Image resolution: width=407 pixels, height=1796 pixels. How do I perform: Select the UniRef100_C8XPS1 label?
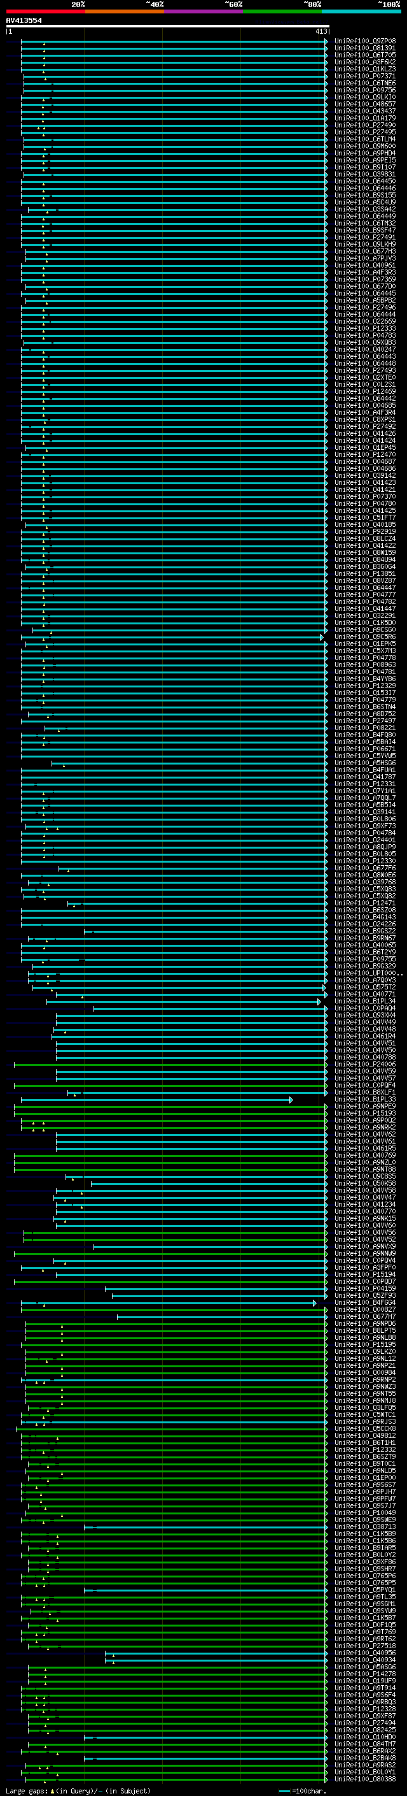coord(364,420)
